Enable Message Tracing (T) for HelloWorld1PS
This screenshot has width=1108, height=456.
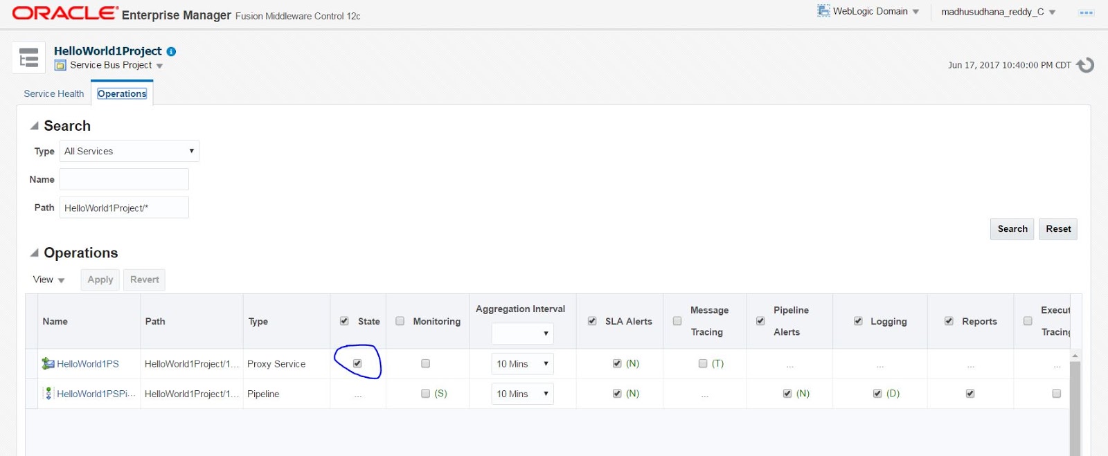[x=703, y=363]
